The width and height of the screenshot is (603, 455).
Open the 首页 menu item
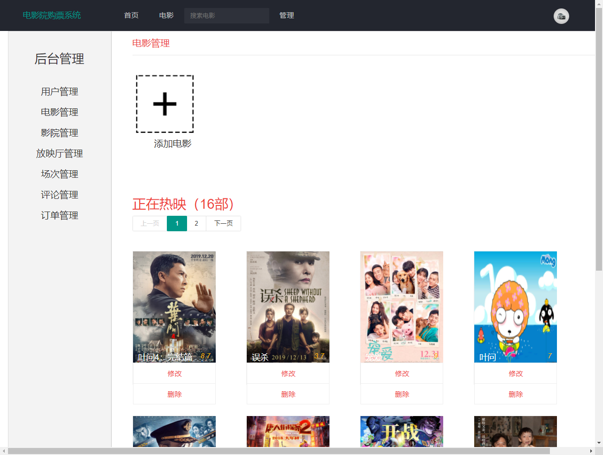(x=131, y=15)
